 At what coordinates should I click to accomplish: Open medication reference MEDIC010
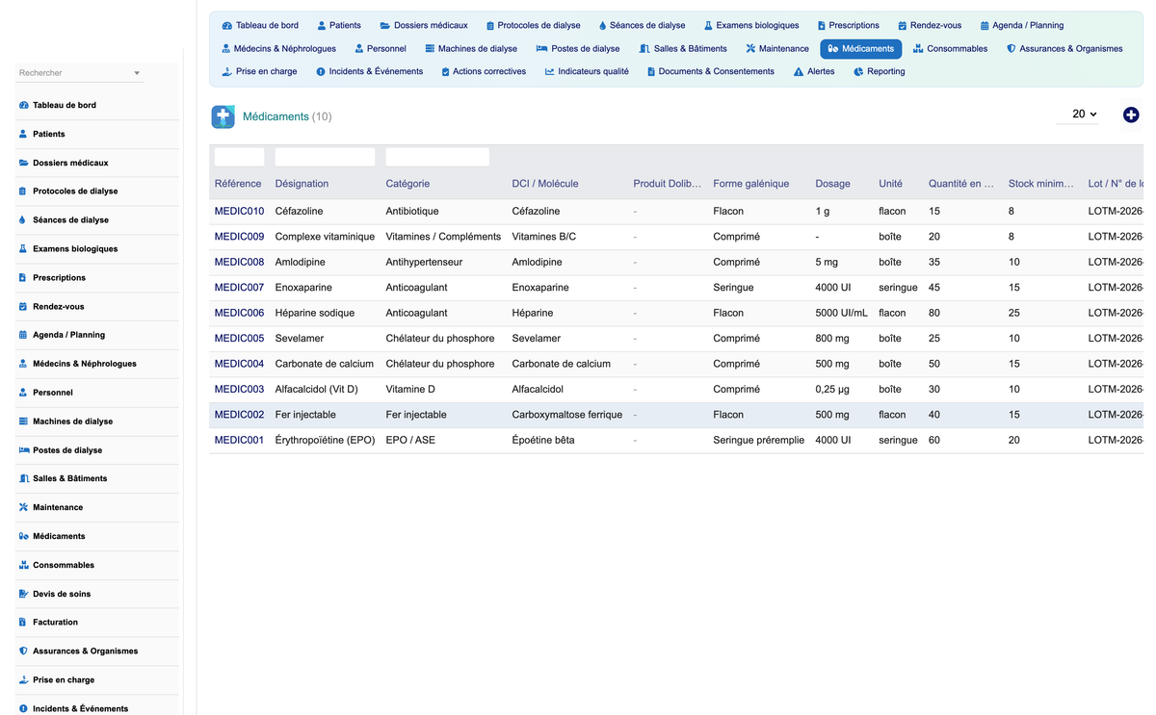click(239, 211)
